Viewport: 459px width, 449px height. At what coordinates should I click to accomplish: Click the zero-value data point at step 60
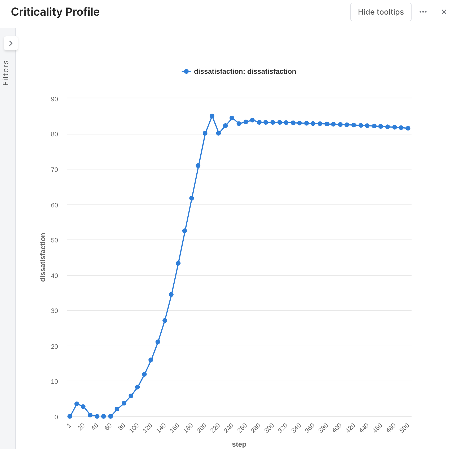point(111,416)
